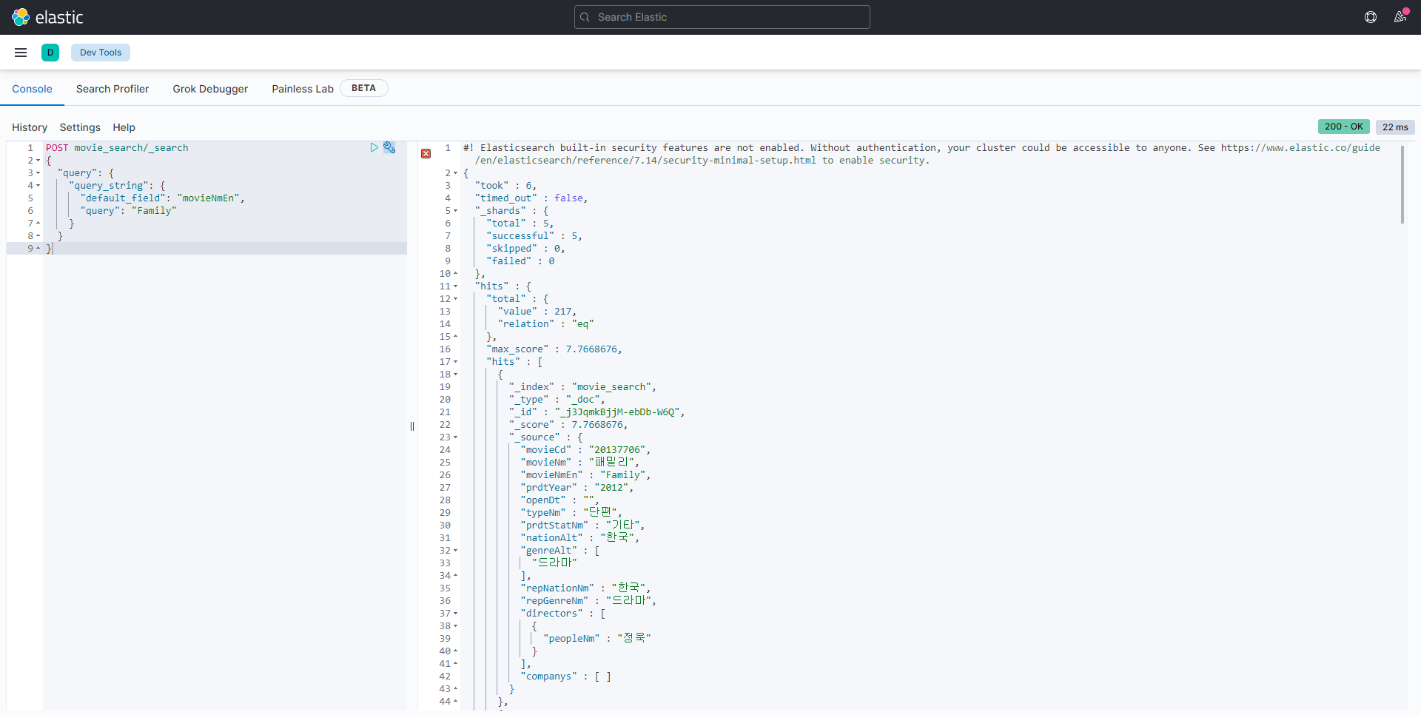Switch to the Console tab
The width and height of the screenshot is (1421, 715).
click(x=32, y=89)
